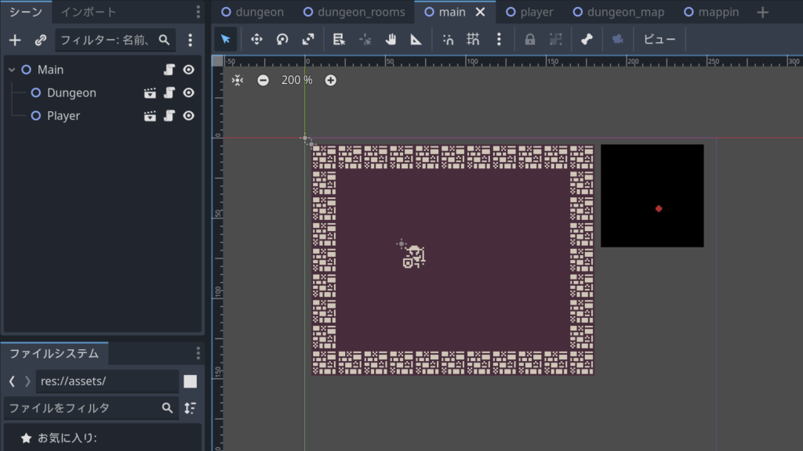The height and width of the screenshot is (451, 803).
Task: Zoom in the viewport with plus button
Action: (x=331, y=80)
